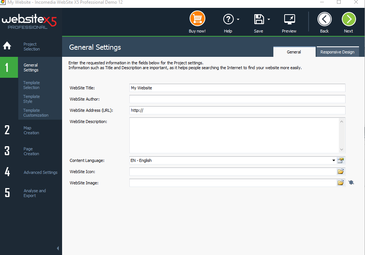Open Analyse and Export step
This screenshot has width=365, height=255.
[x=35, y=193]
